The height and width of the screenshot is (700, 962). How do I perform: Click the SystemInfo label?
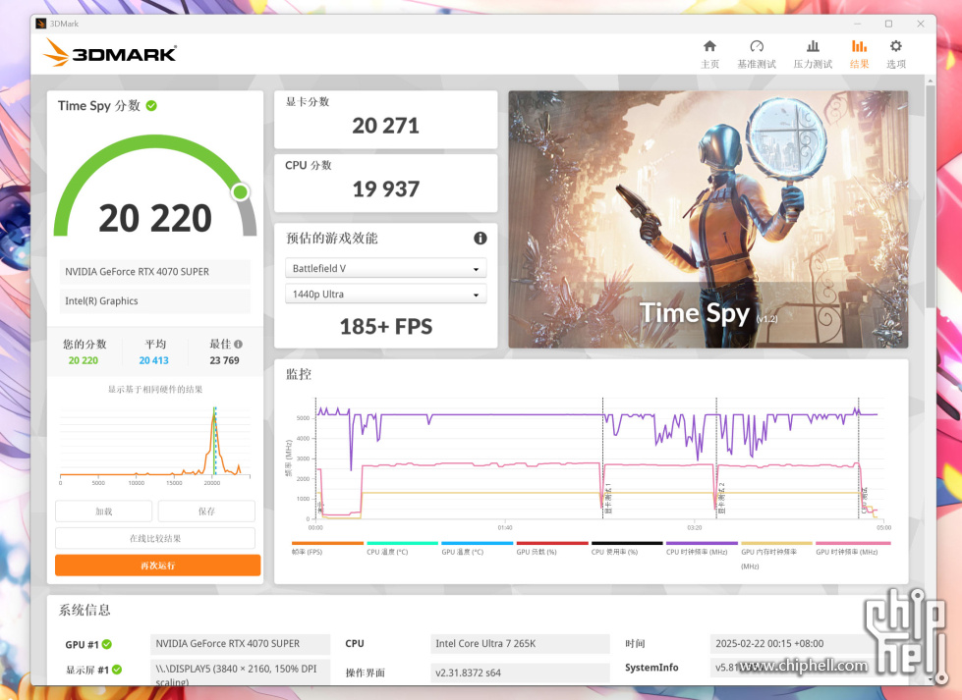(x=651, y=668)
